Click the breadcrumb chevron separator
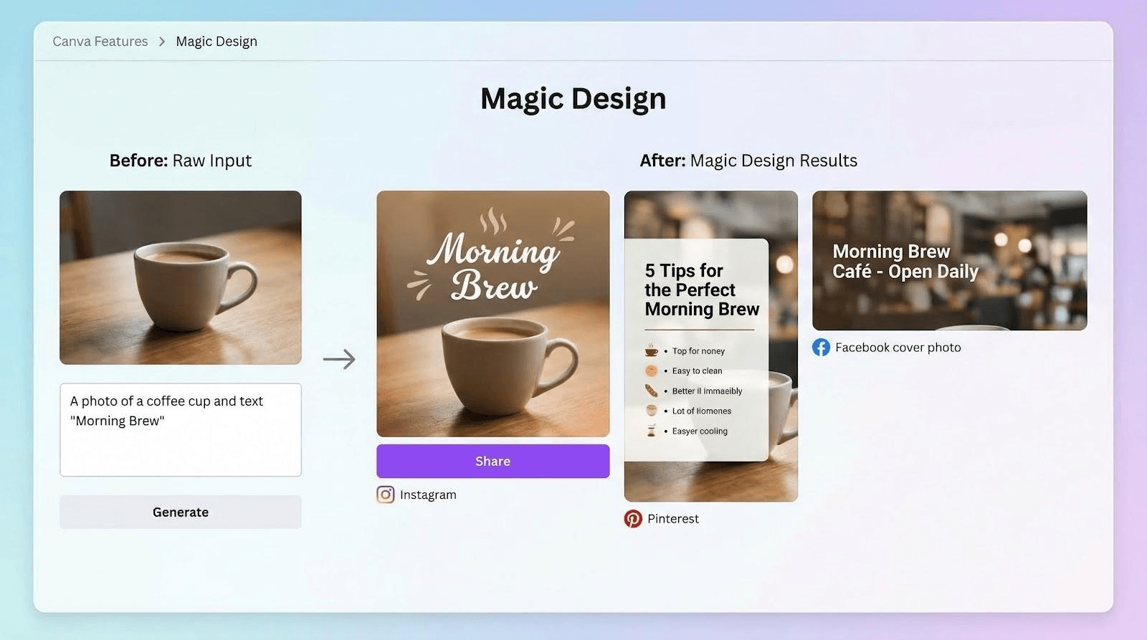 pos(162,42)
